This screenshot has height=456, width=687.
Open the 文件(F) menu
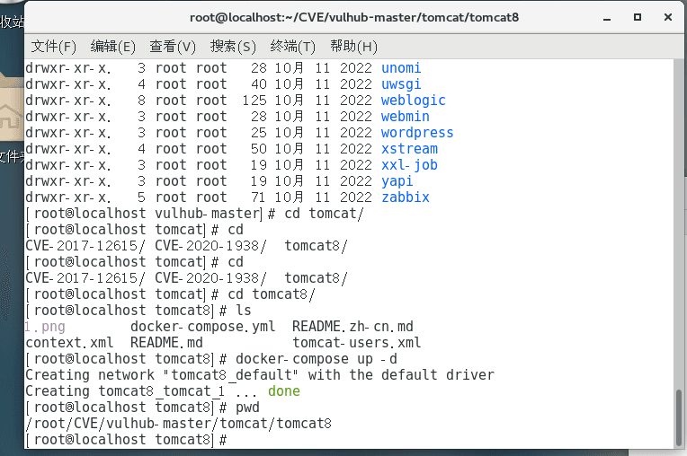54,47
